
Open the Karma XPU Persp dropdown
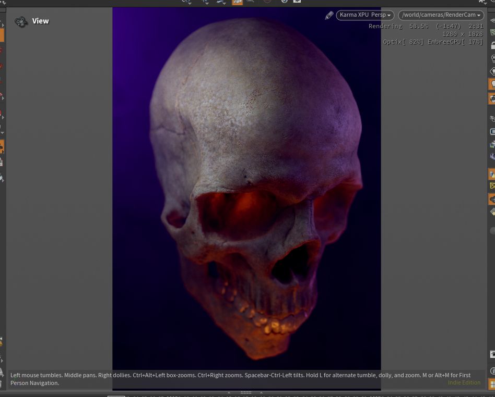365,15
